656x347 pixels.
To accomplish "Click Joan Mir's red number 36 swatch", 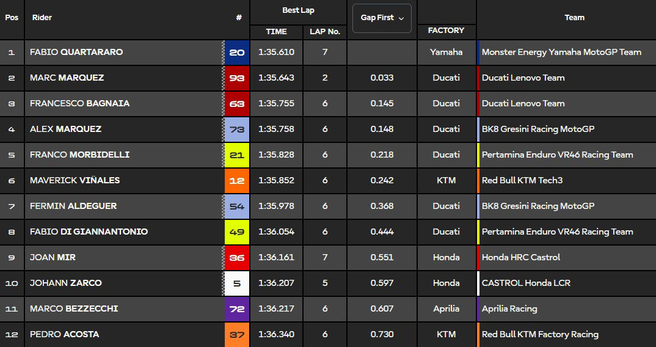I will coord(236,258).
